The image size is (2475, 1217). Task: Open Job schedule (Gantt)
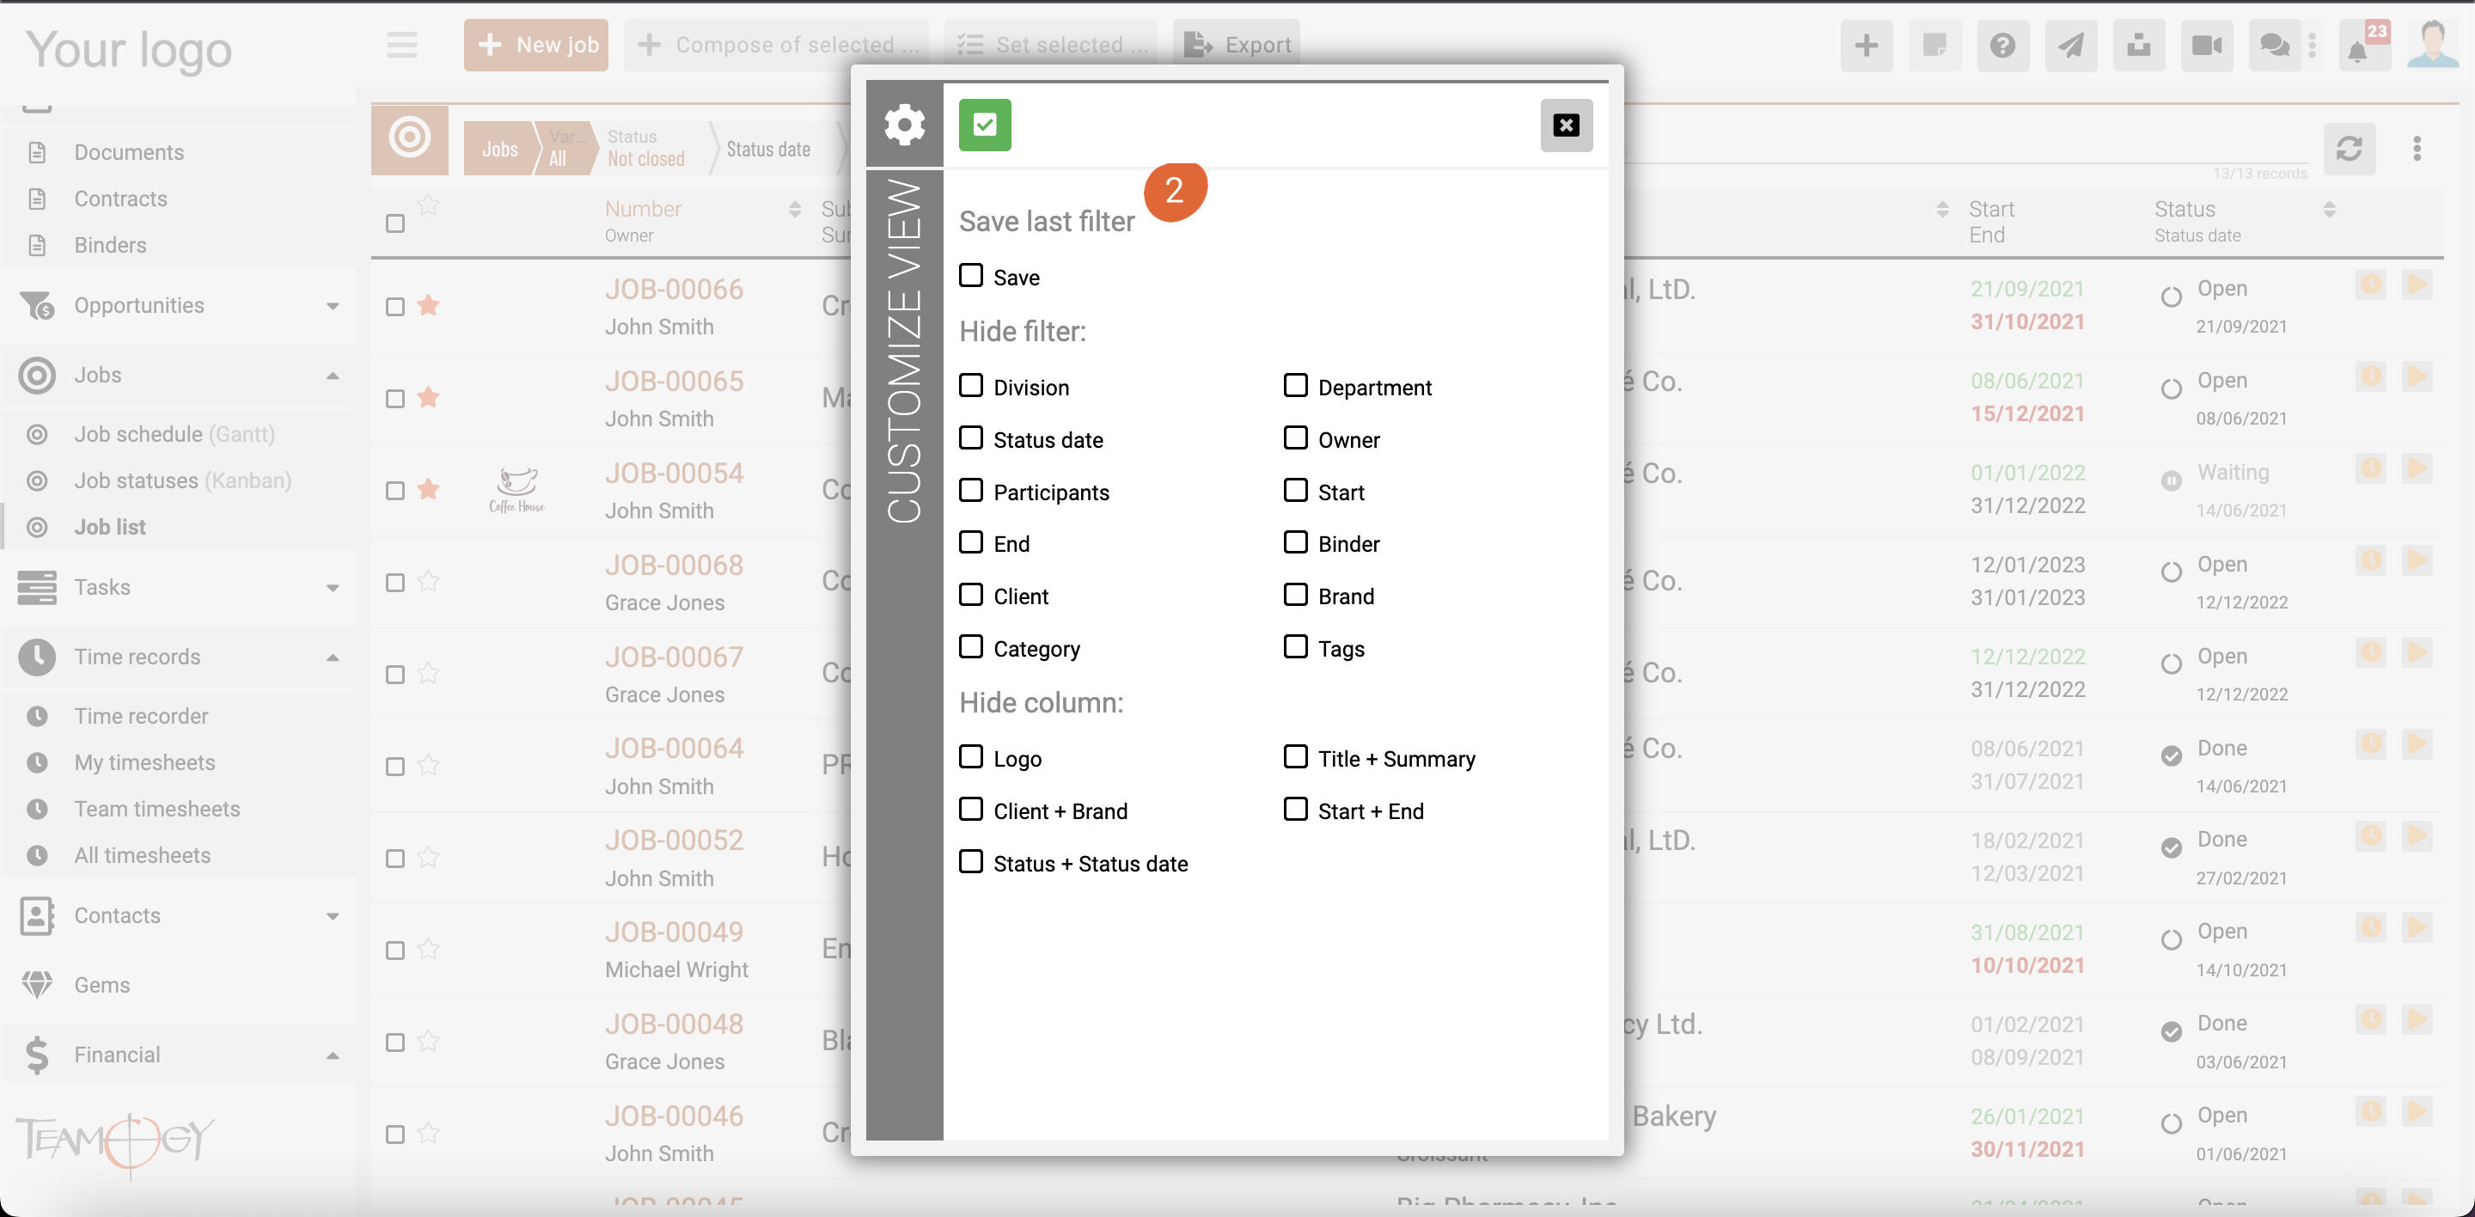coord(174,434)
